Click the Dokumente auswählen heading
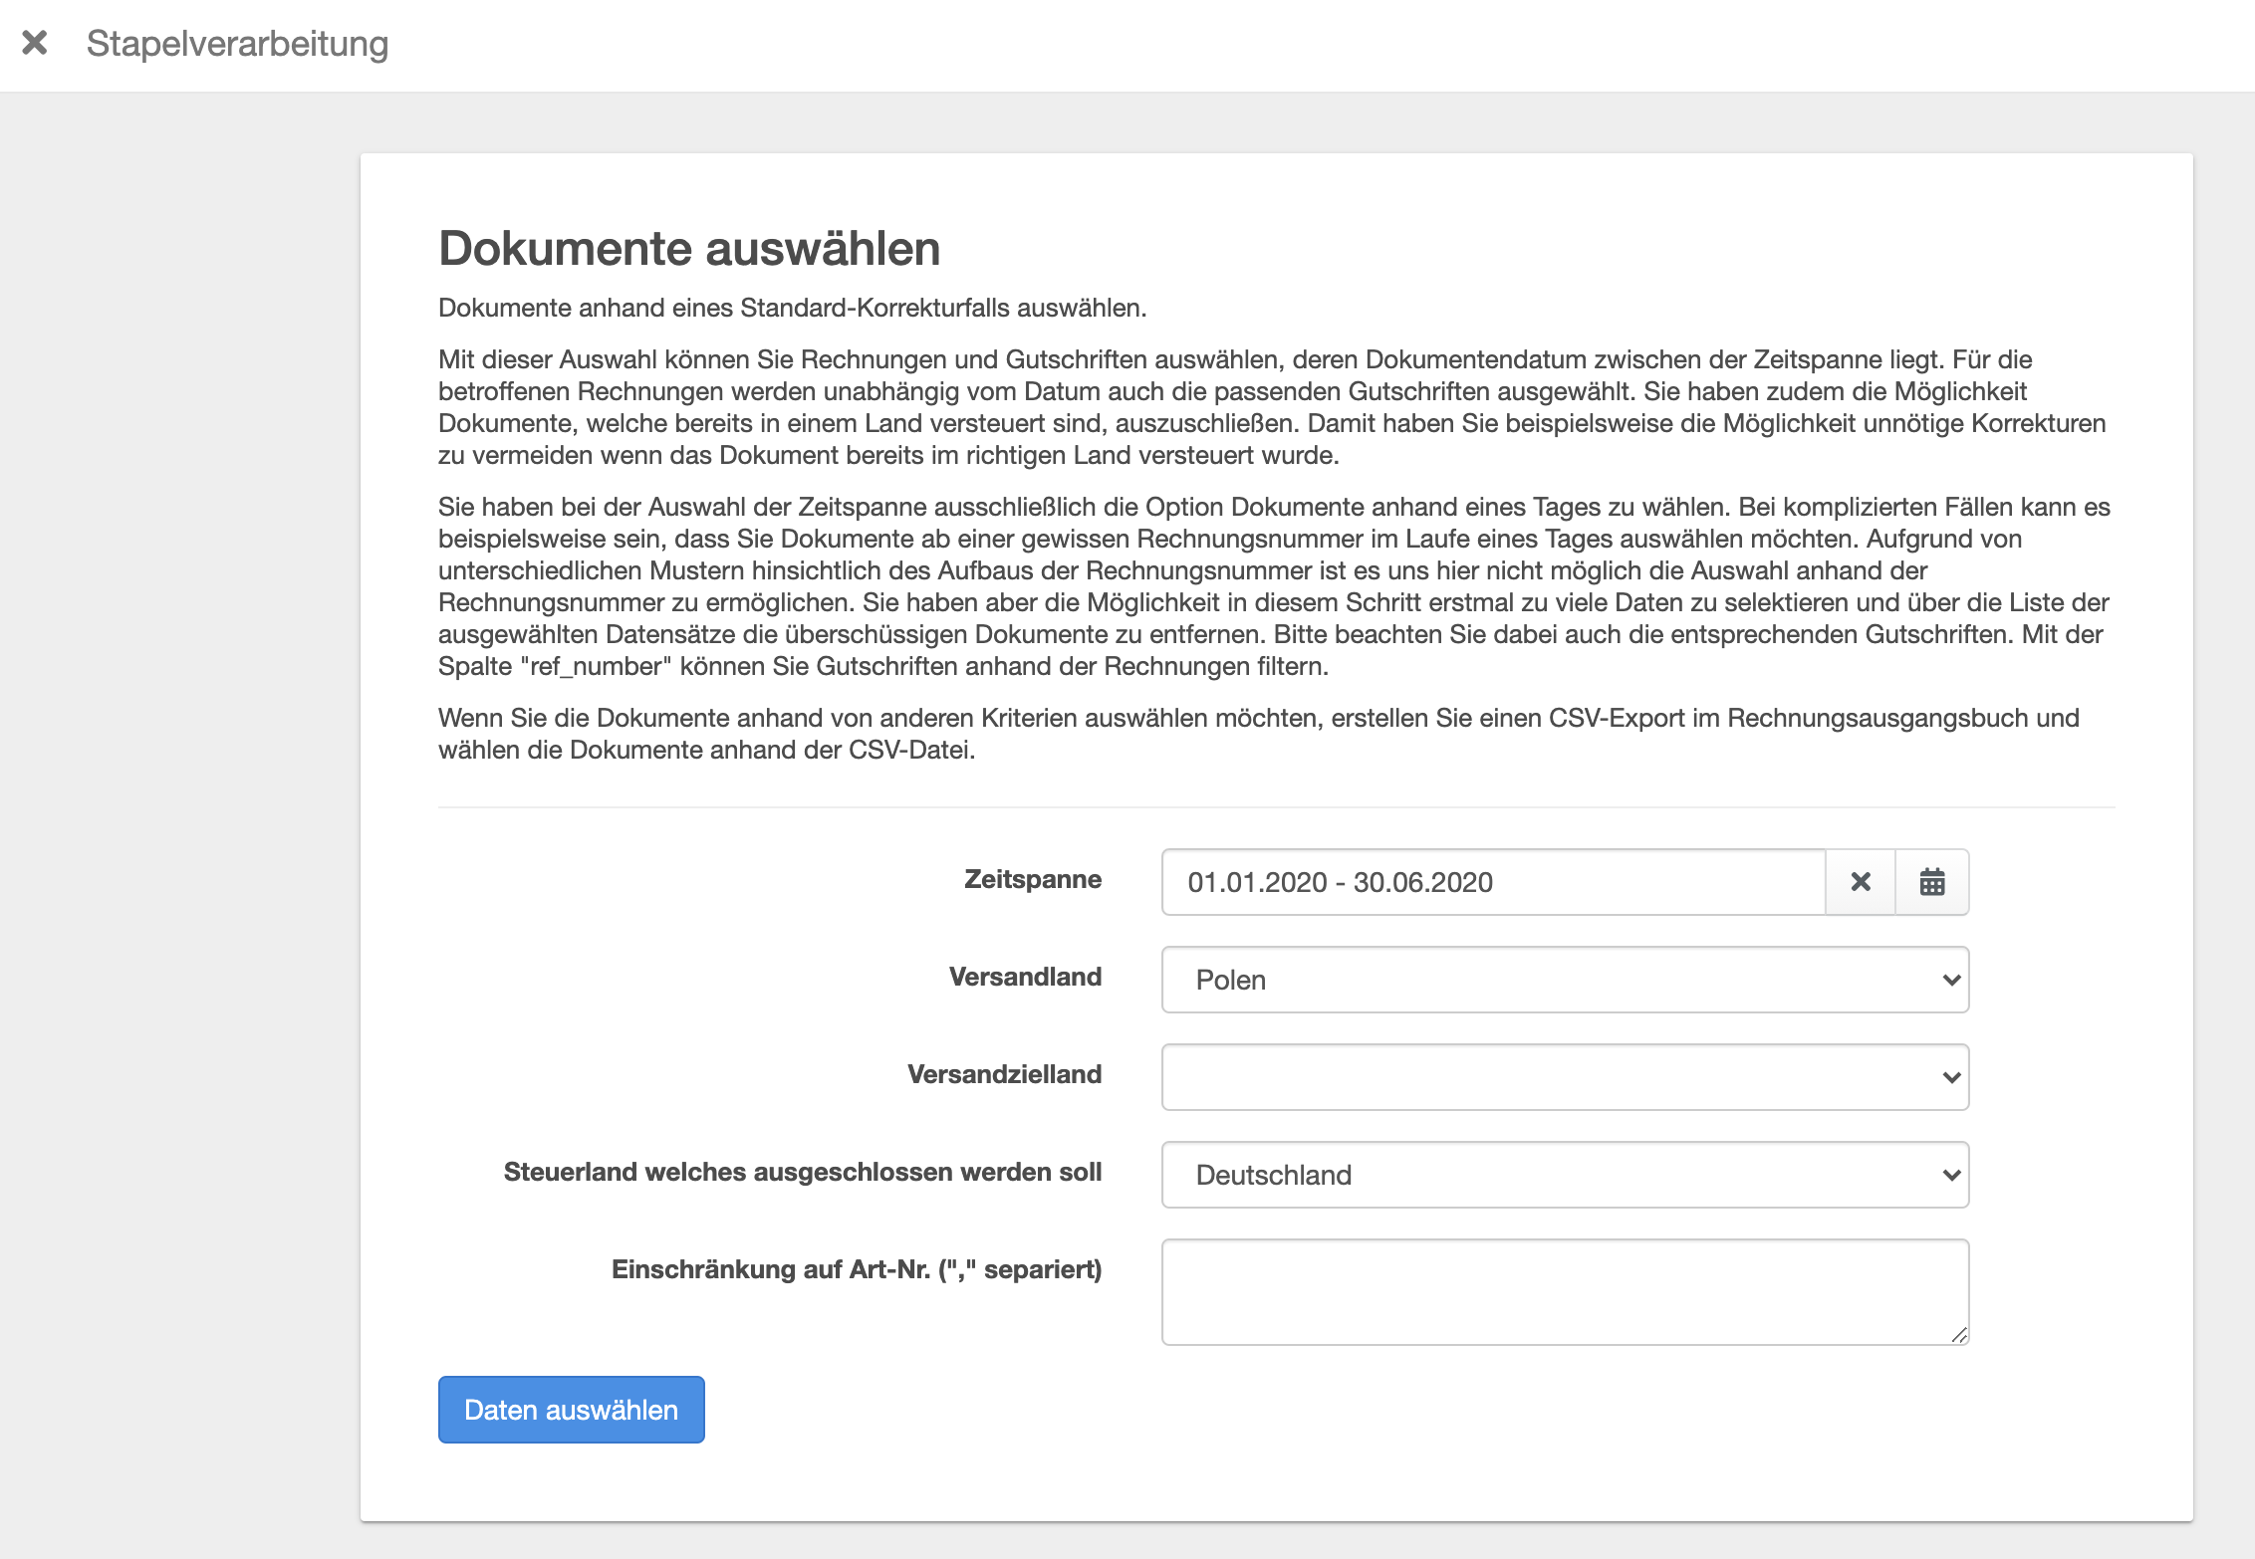The image size is (2255, 1559). point(689,248)
